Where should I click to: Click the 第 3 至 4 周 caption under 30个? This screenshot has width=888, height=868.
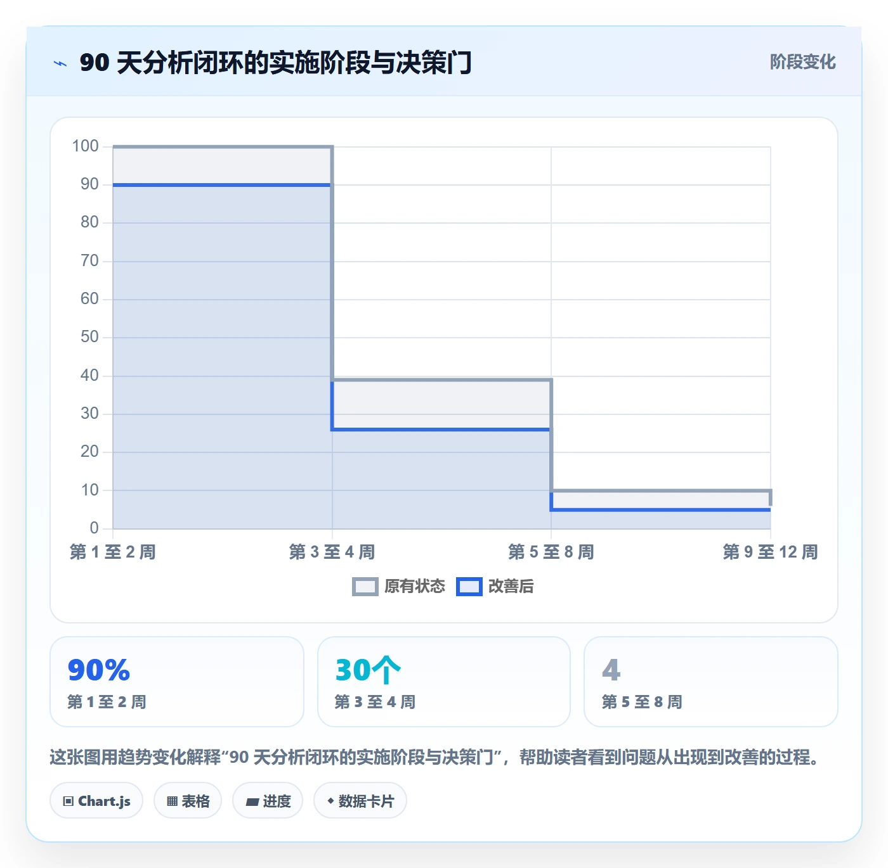coord(375,702)
